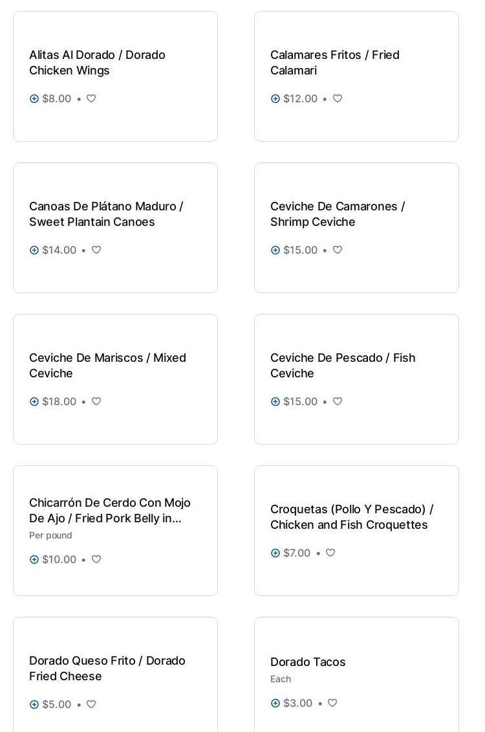Click the $7.00 Croquetas price
This screenshot has height=732, width=485.
point(297,553)
